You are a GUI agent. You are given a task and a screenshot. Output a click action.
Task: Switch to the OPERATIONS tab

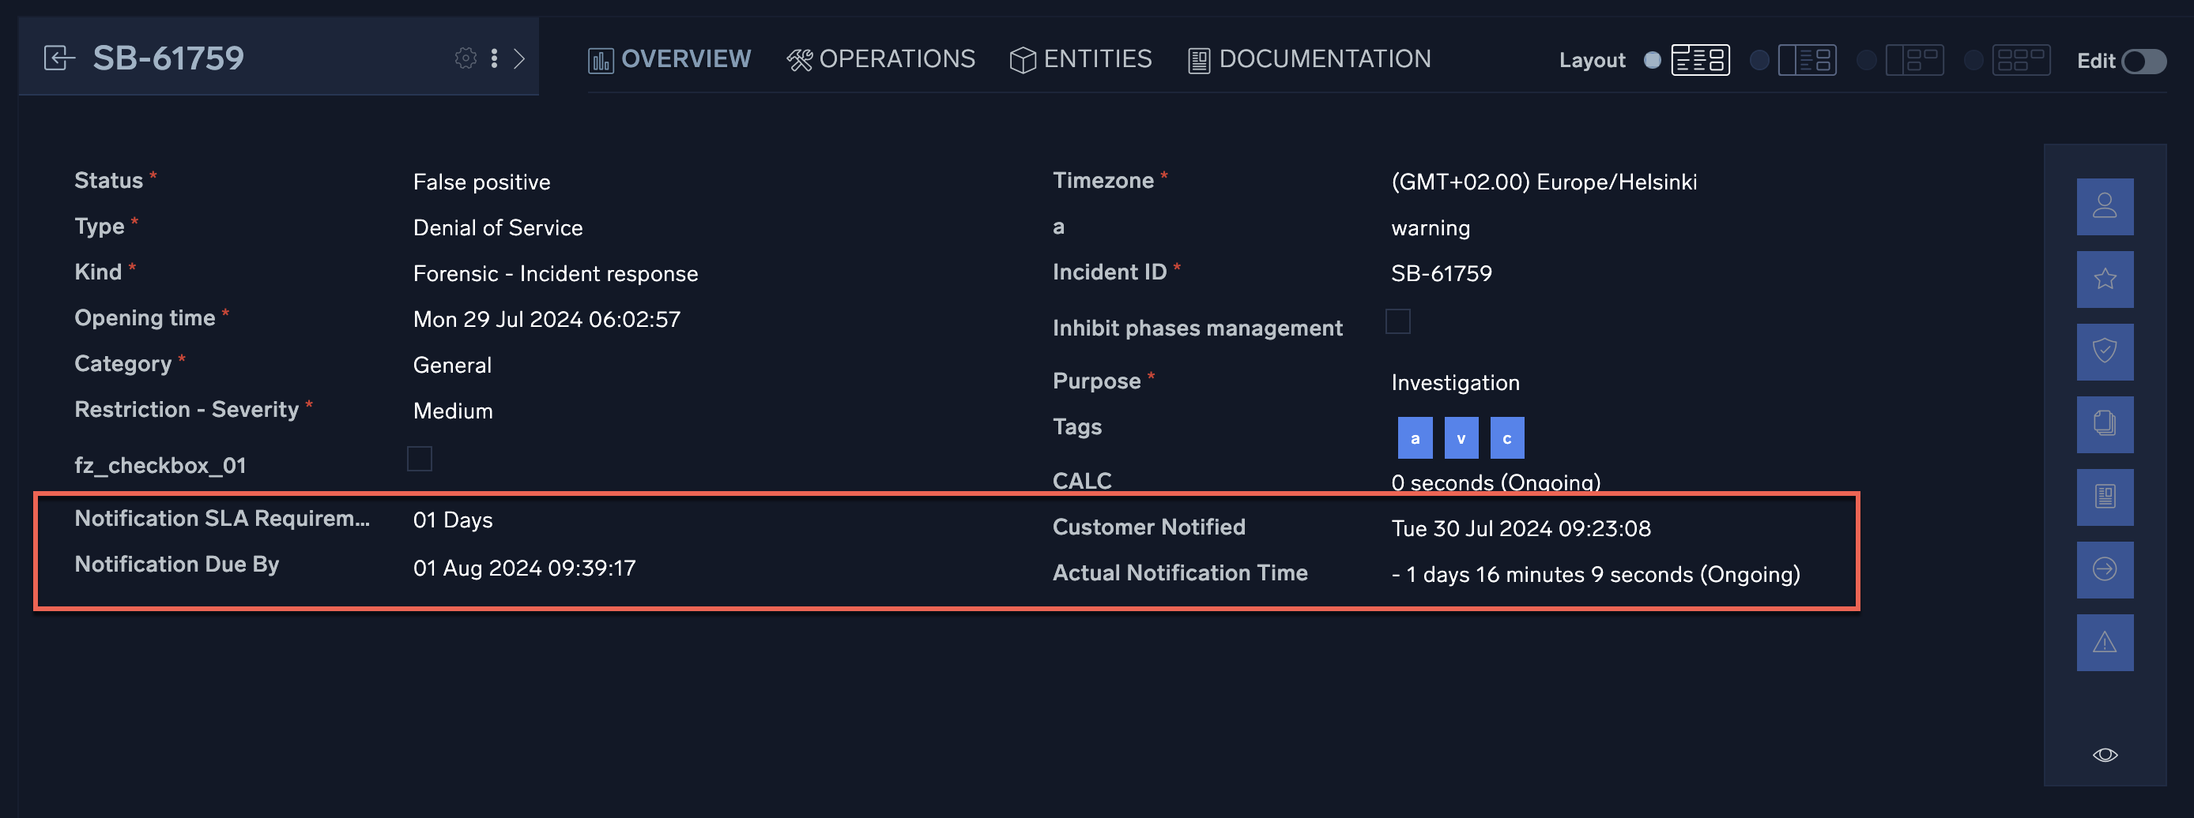(x=882, y=58)
